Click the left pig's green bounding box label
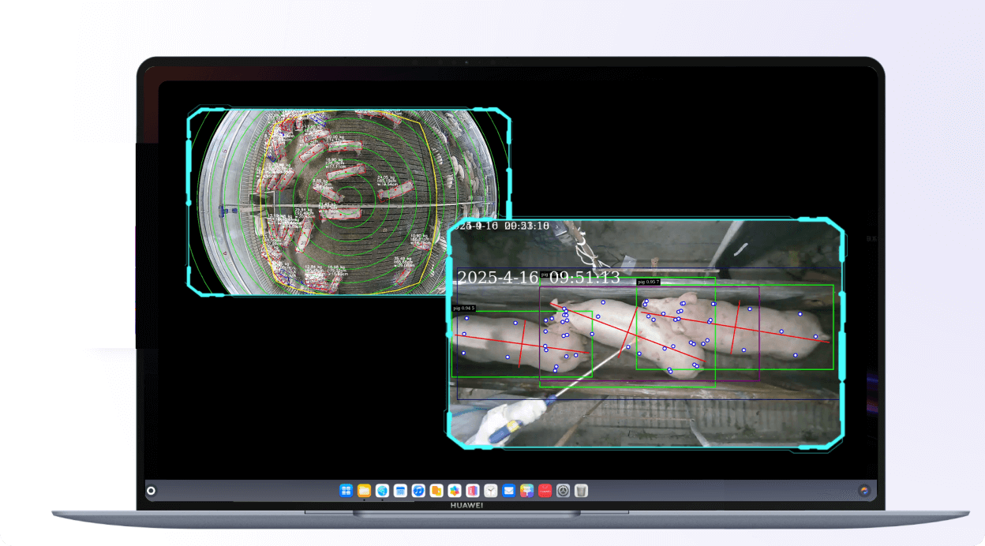The height and width of the screenshot is (546, 985). [x=464, y=308]
